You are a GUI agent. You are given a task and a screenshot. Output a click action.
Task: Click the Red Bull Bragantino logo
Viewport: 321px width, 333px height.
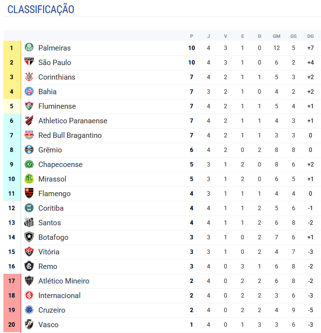pos(29,135)
